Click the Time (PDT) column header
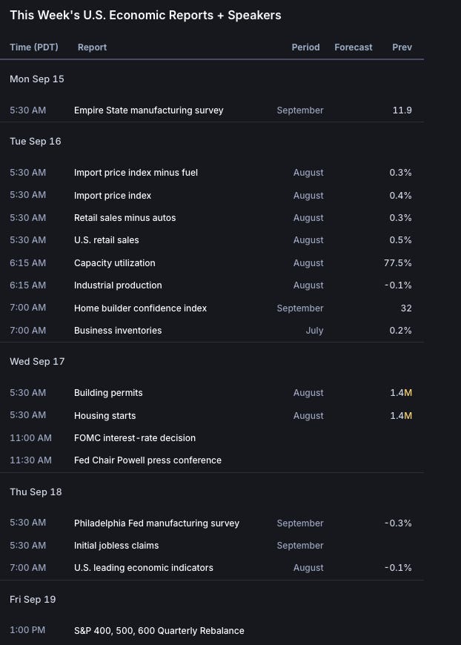Screen dimensions: 461x645 pos(31,47)
